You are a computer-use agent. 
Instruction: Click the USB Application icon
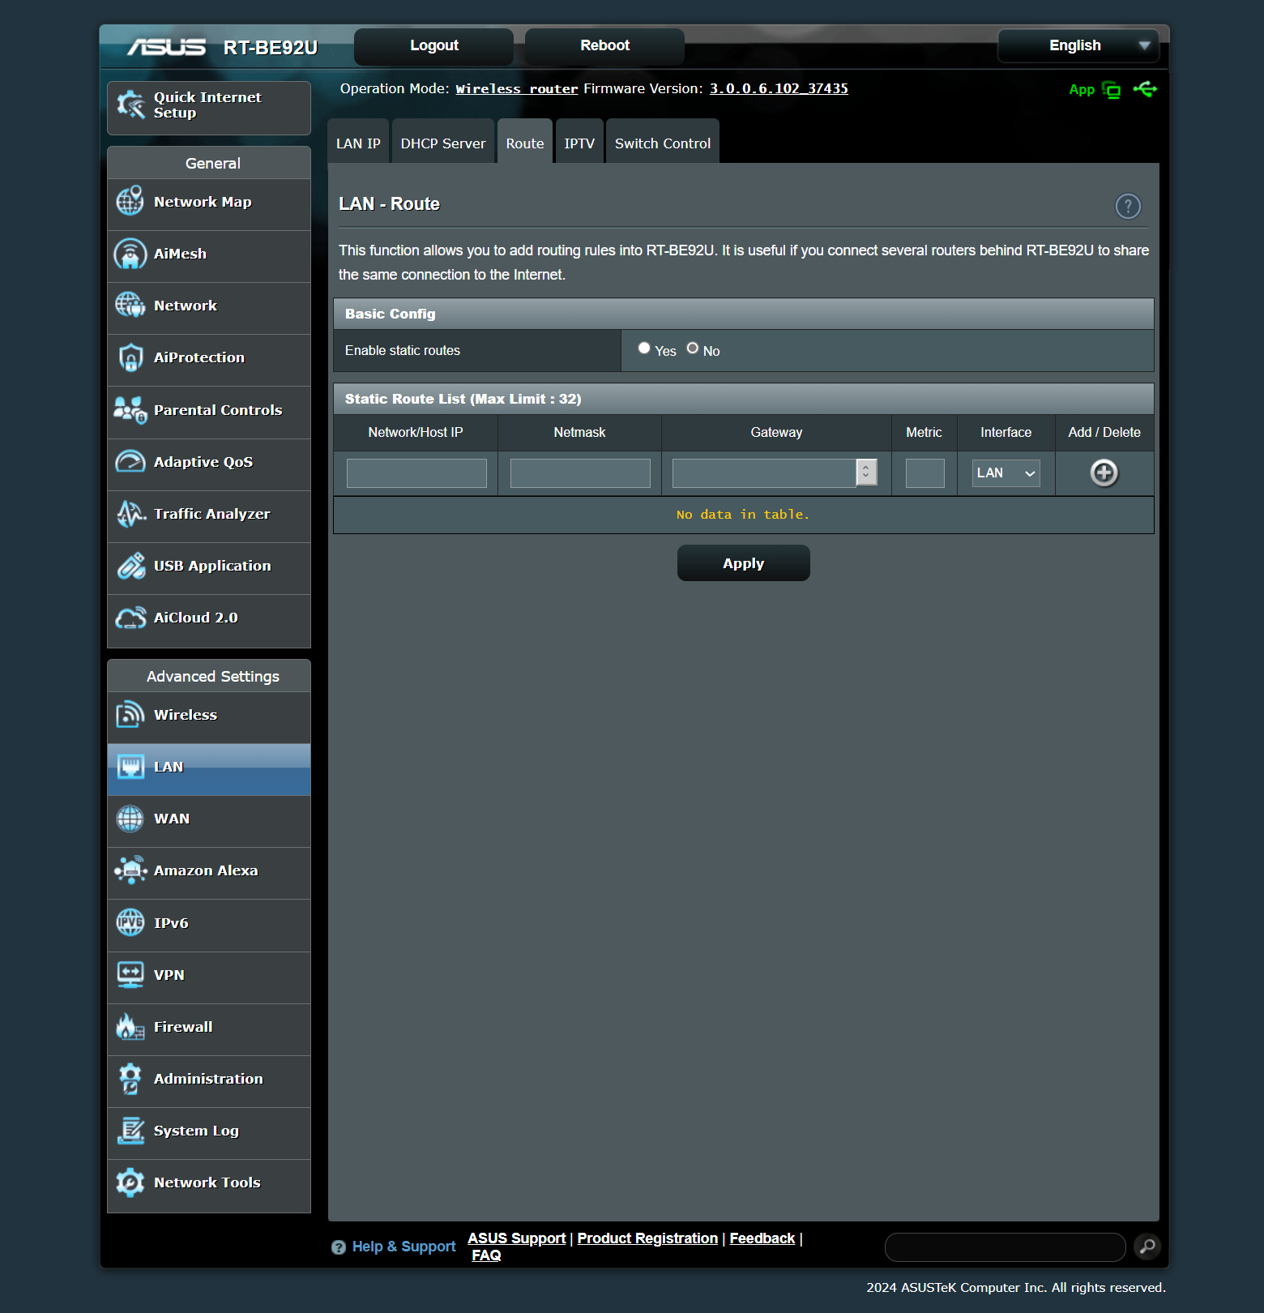(x=130, y=566)
